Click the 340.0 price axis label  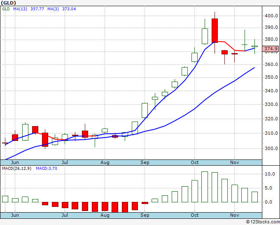tap(271, 91)
